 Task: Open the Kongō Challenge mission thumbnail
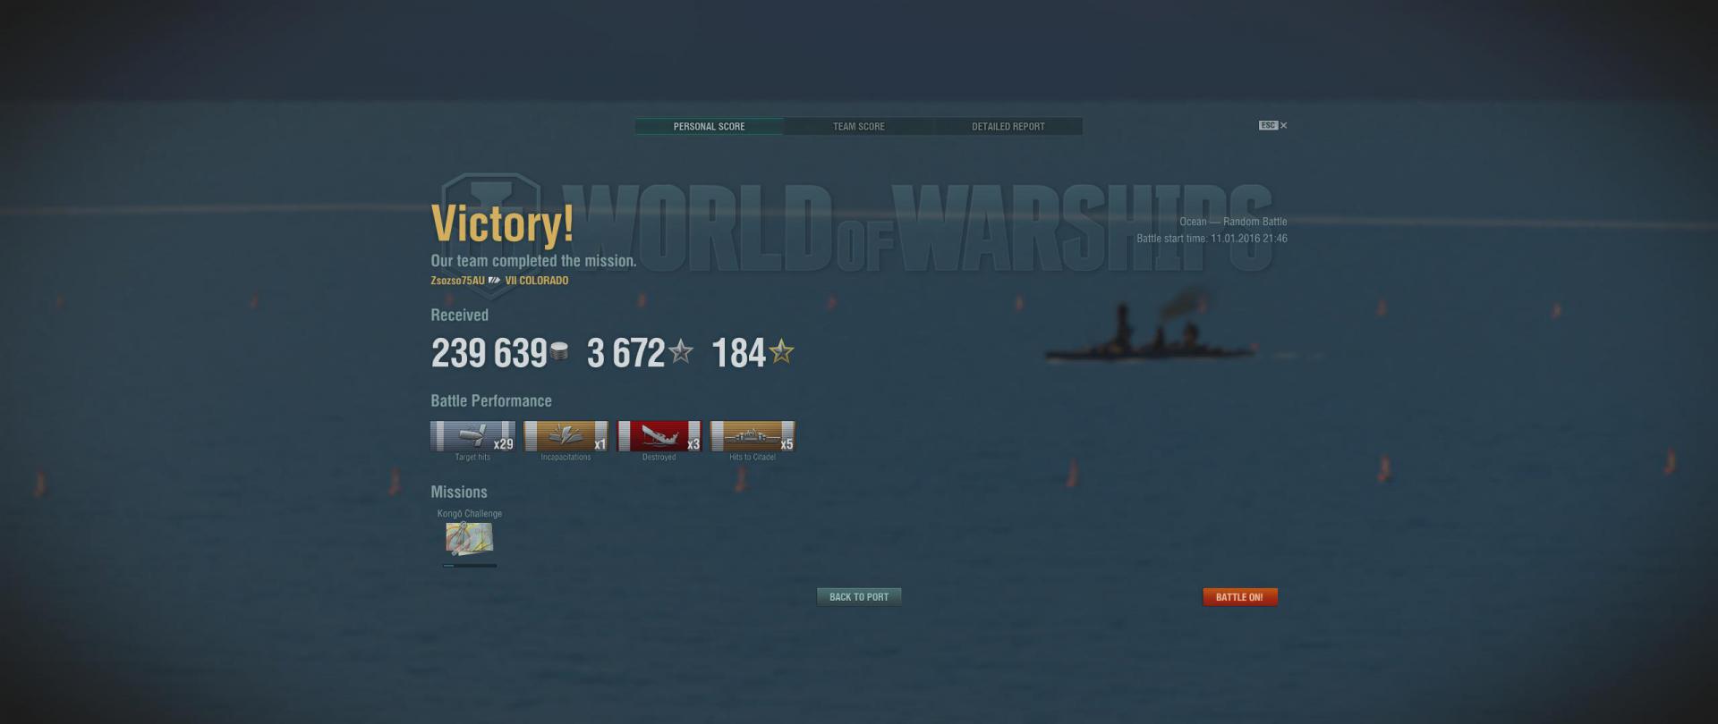(469, 539)
